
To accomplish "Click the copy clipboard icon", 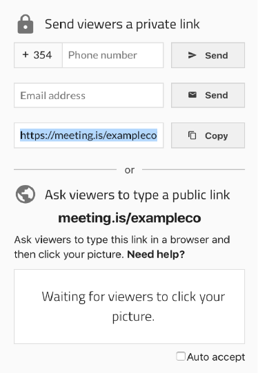I will point(192,136).
